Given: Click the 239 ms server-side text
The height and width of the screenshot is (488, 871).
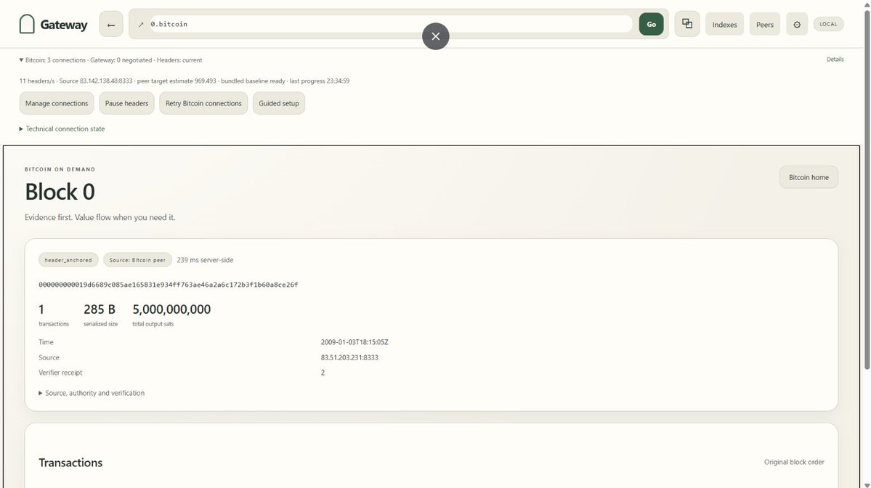Looking at the screenshot, I should (205, 260).
